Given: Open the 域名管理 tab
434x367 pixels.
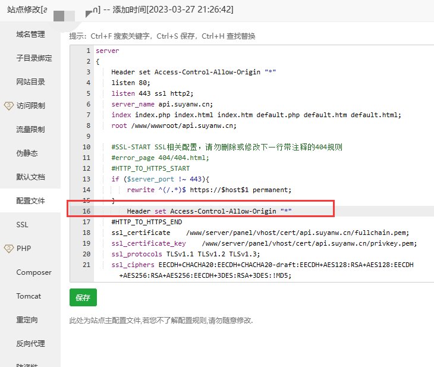Looking at the screenshot, I should [30, 34].
